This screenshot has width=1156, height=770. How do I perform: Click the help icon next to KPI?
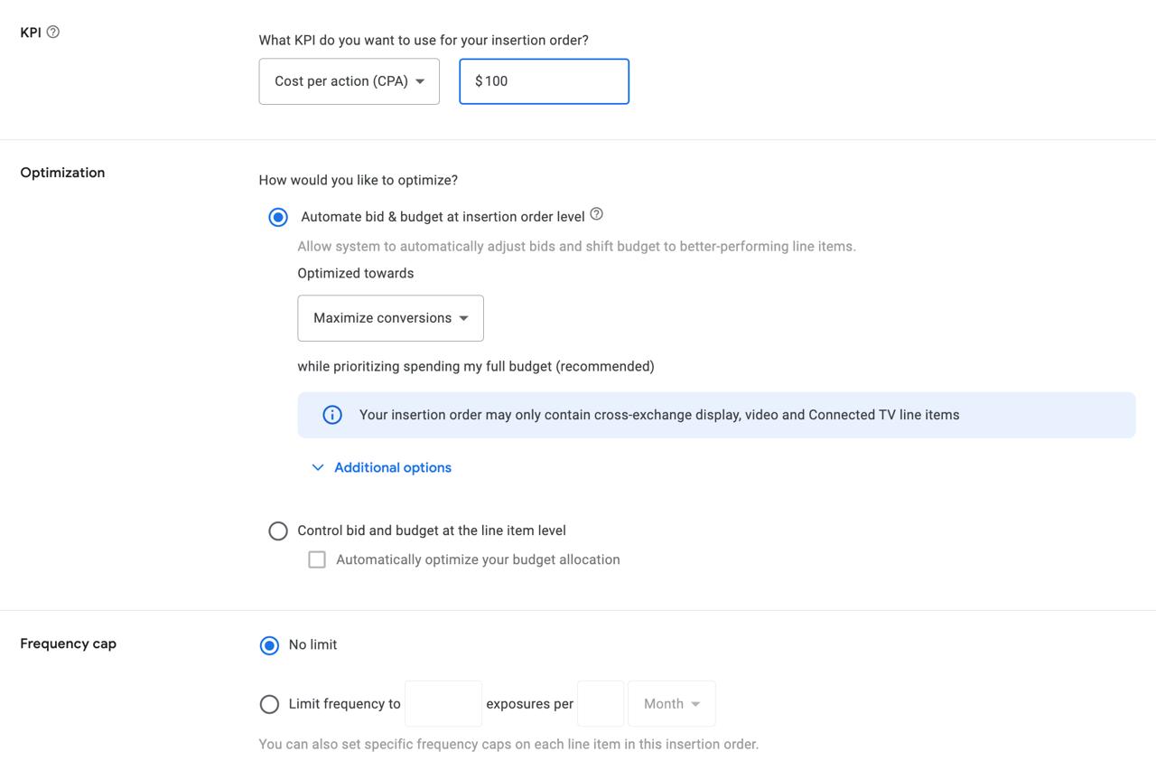pos(53,32)
